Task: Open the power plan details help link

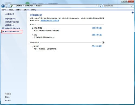Action: [50, 20]
